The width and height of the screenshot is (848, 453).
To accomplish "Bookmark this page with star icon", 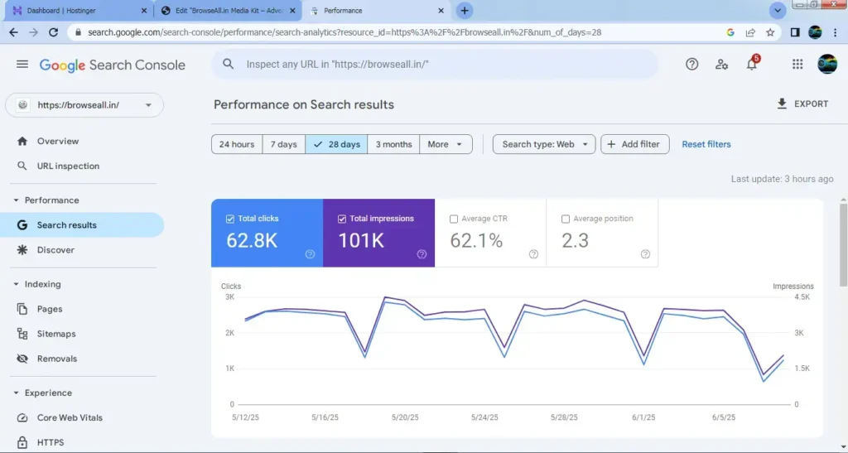I will (770, 32).
